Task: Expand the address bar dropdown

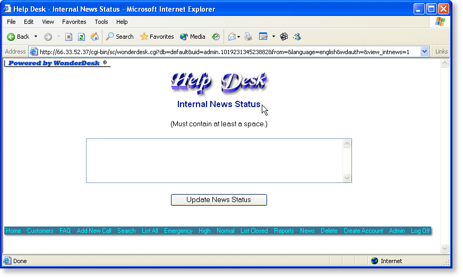Action: pyautogui.click(x=424, y=51)
